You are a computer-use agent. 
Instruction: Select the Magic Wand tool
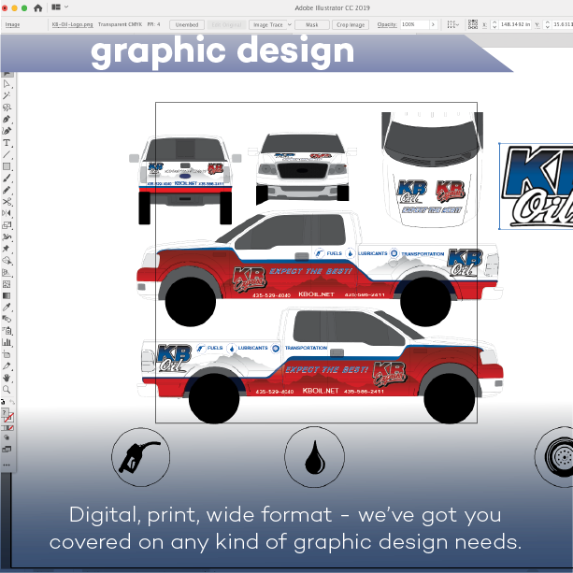pyautogui.click(x=7, y=95)
